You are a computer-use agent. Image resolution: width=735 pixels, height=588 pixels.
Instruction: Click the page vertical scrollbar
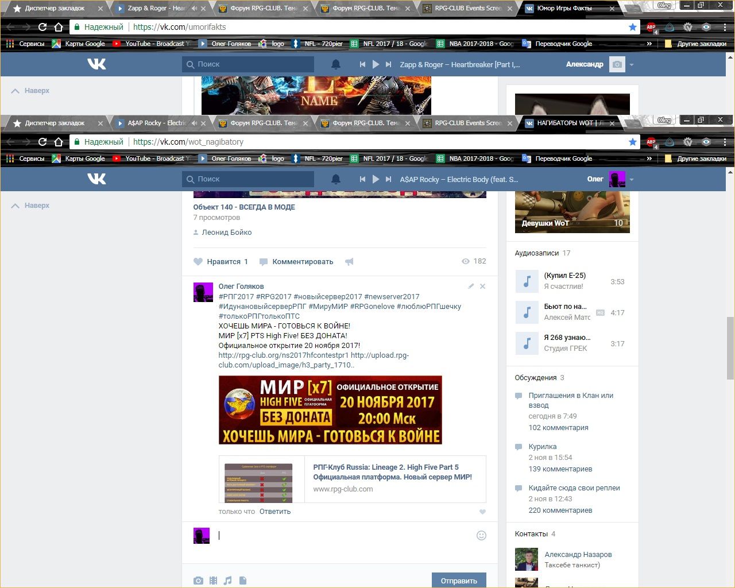[730, 347]
